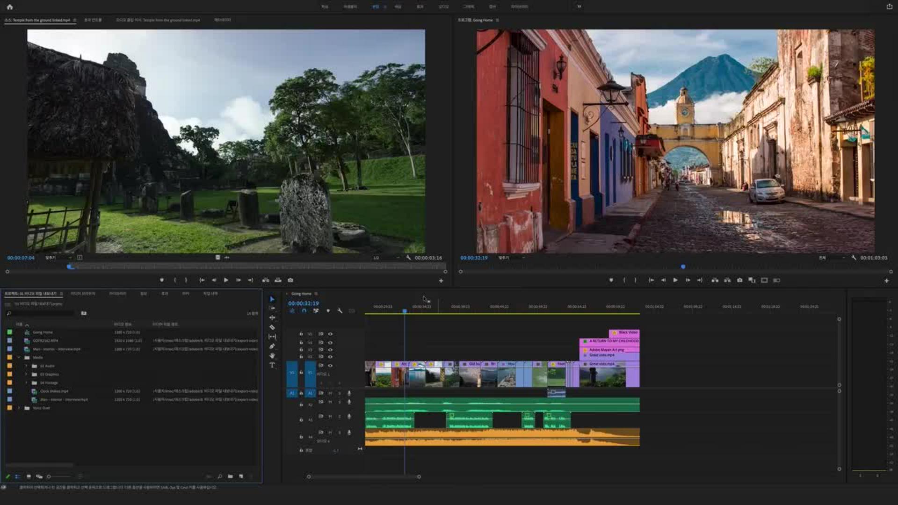Screen dimensions: 898x505
Task: Expand the Voice Over bin
Action: click(19, 408)
